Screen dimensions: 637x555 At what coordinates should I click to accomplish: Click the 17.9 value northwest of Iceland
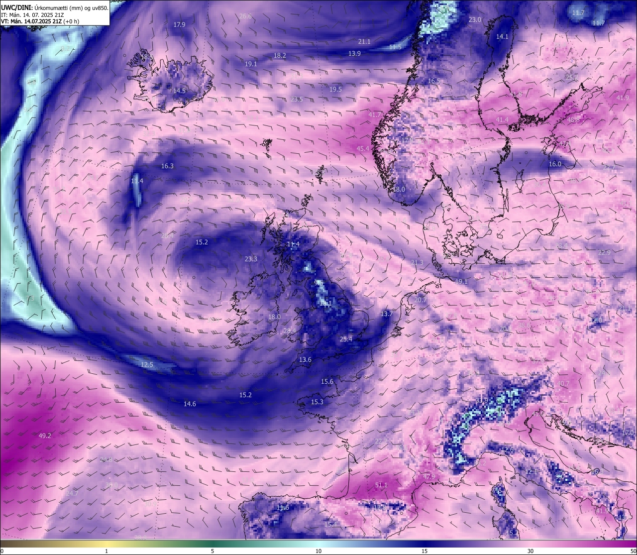pyautogui.click(x=179, y=24)
